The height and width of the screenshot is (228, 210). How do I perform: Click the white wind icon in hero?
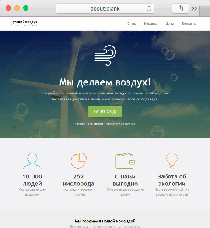tap(105, 55)
